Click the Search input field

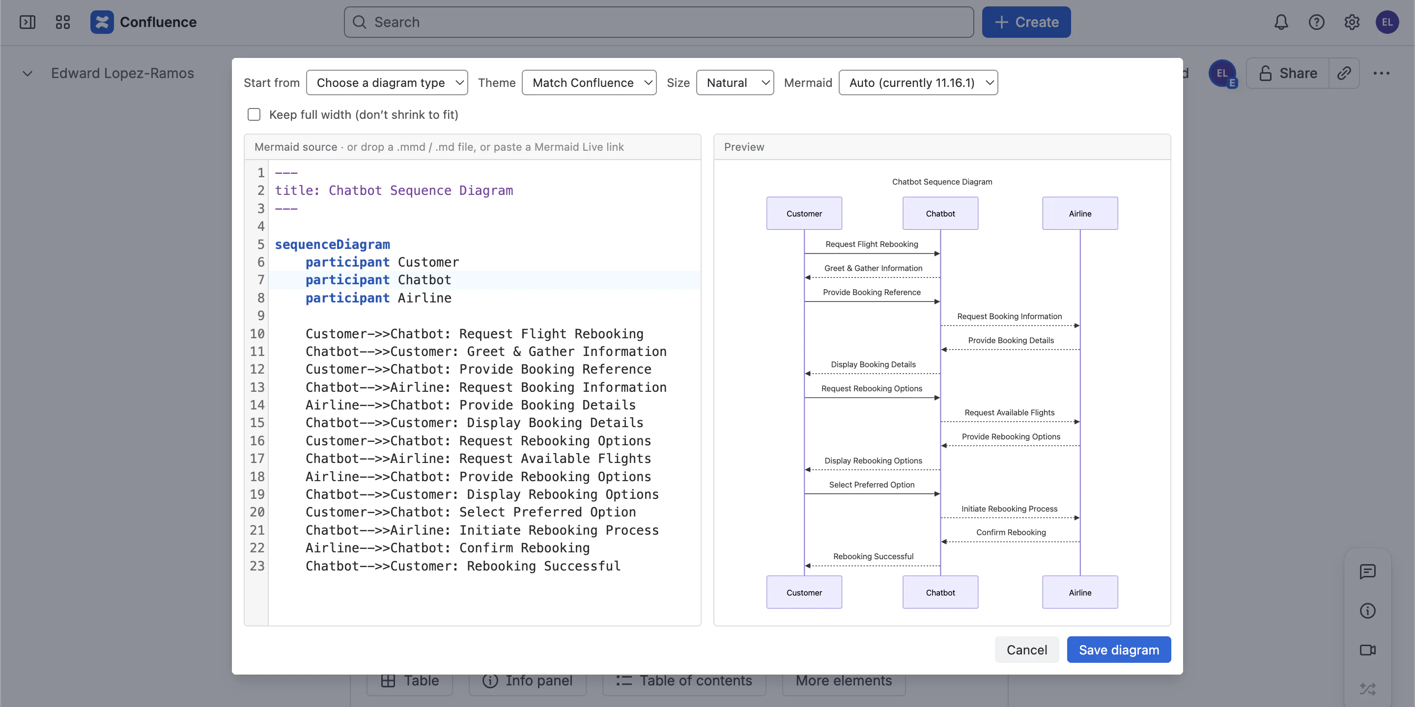tap(658, 22)
